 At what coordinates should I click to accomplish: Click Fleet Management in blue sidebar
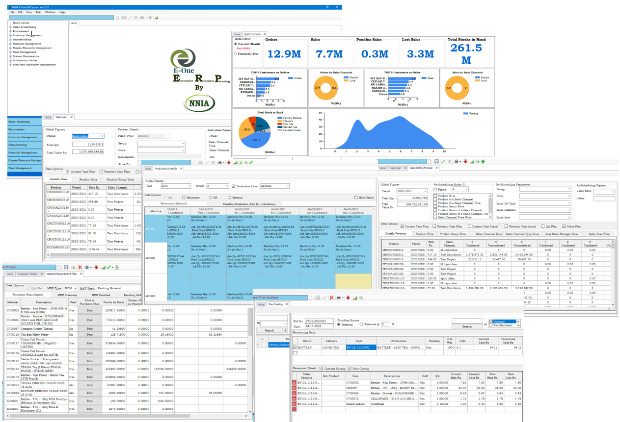coord(22,168)
